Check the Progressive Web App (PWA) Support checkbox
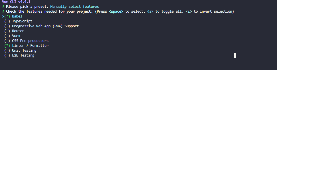This screenshot has width=332, height=186. pyautogui.click(x=7, y=26)
